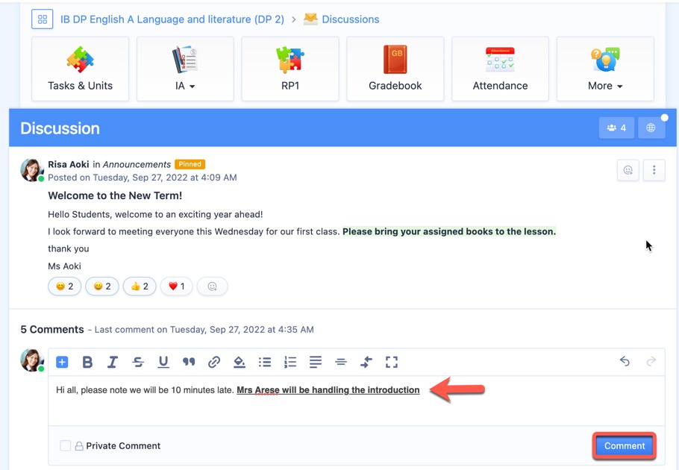Apply strikethrough formatting
This screenshot has height=470, width=679.
point(138,362)
